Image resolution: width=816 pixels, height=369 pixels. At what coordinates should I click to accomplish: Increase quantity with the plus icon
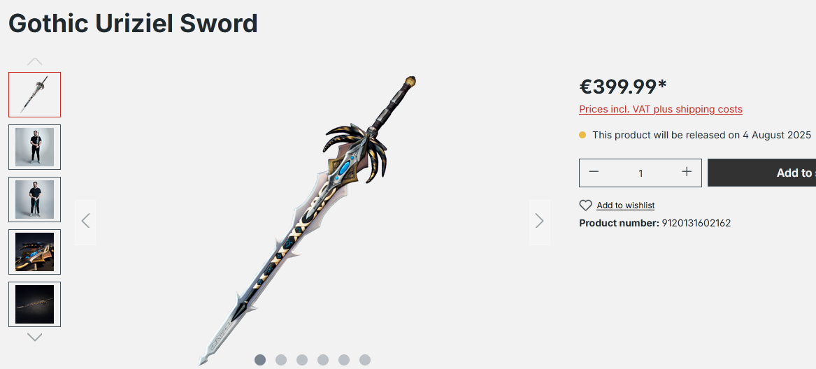[687, 172]
